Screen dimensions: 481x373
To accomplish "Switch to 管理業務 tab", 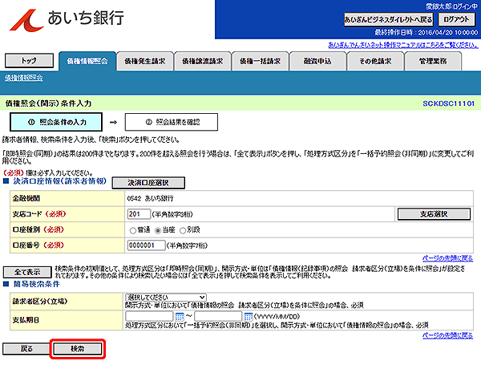I will coord(433,62).
